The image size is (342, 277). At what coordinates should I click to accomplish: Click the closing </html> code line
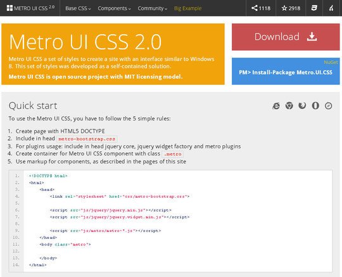(x=38, y=265)
